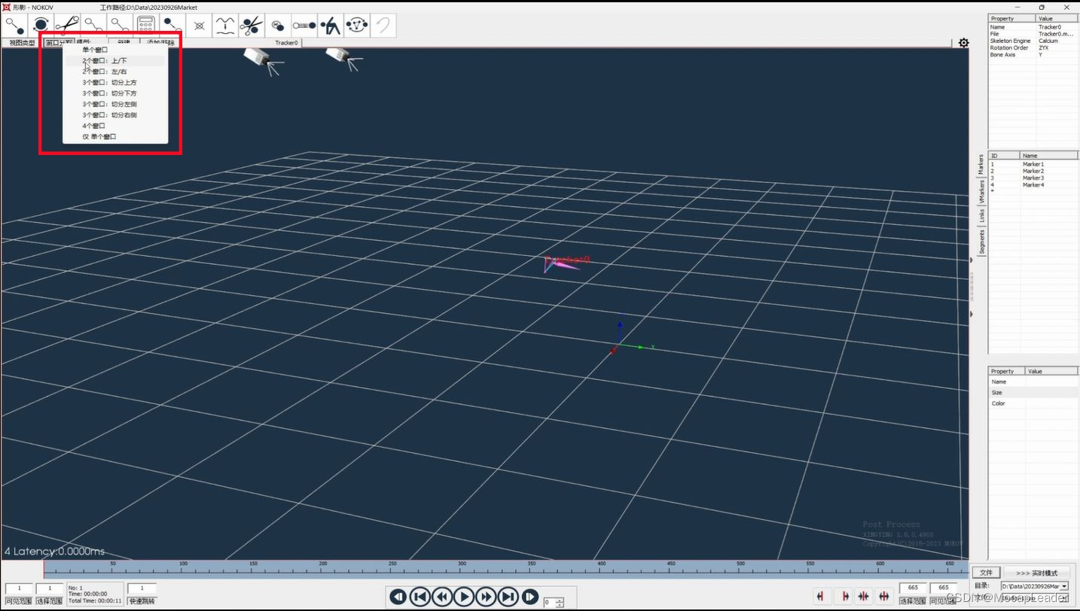Click the bold scissors cut icon
The image size is (1080, 611).
pos(252,25)
